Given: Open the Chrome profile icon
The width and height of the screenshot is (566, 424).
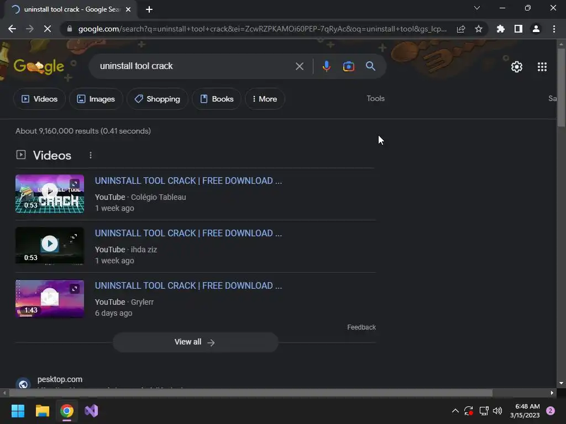Looking at the screenshot, I should [x=536, y=29].
